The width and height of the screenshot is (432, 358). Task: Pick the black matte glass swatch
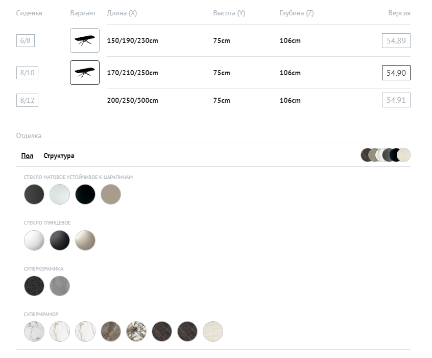click(x=85, y=194)
